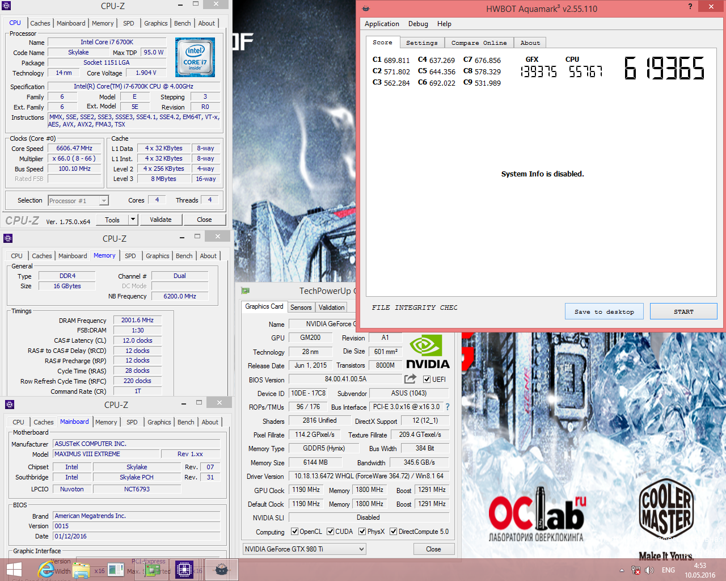Click the GPU-Z graphics card taskbar icon
The height and width of the screenshot is (581, 726).
click(x=151, y=570)
